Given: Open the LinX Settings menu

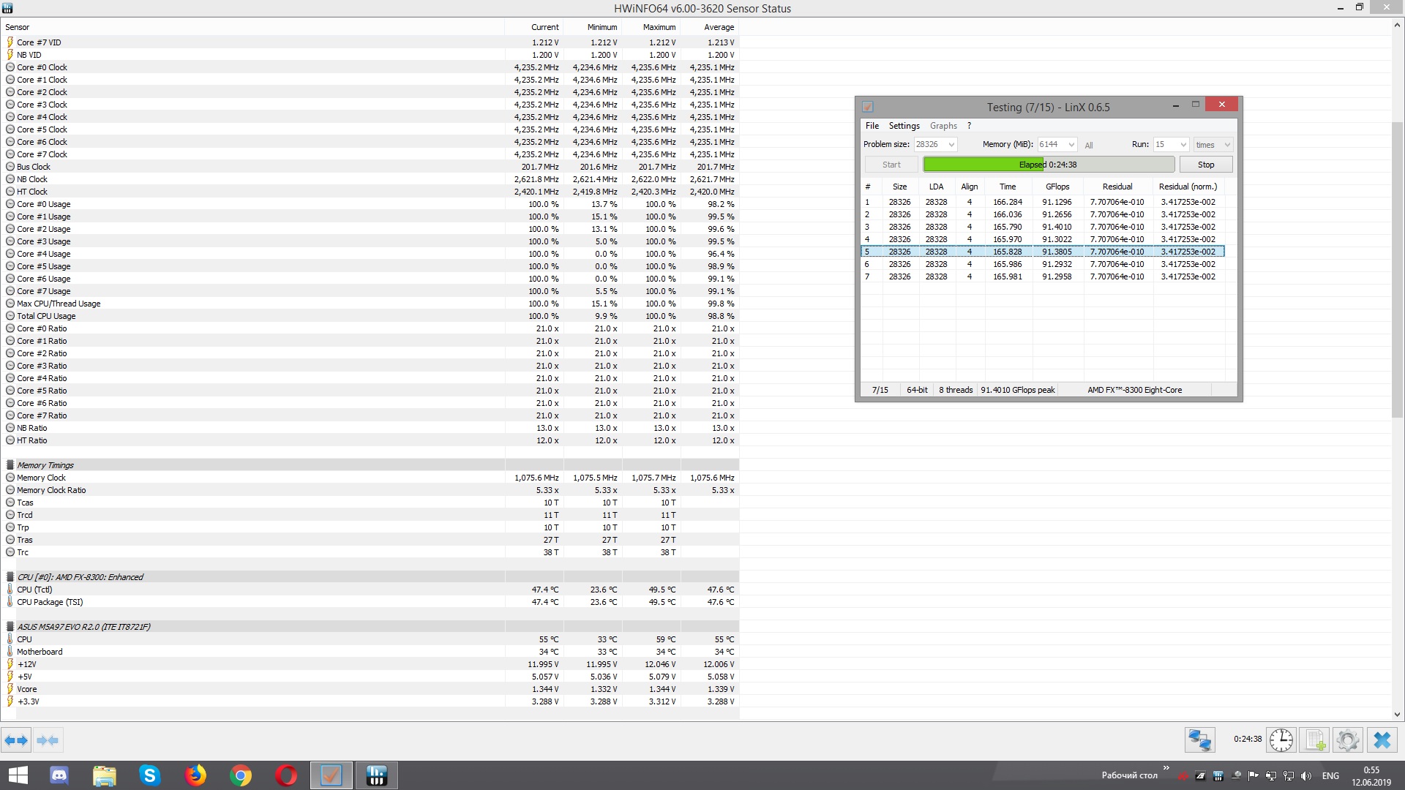Looking at the screenshot, I should click(904, 126).
